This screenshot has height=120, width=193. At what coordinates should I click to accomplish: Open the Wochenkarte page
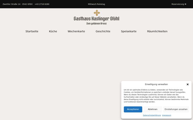[x=76, y=31]
